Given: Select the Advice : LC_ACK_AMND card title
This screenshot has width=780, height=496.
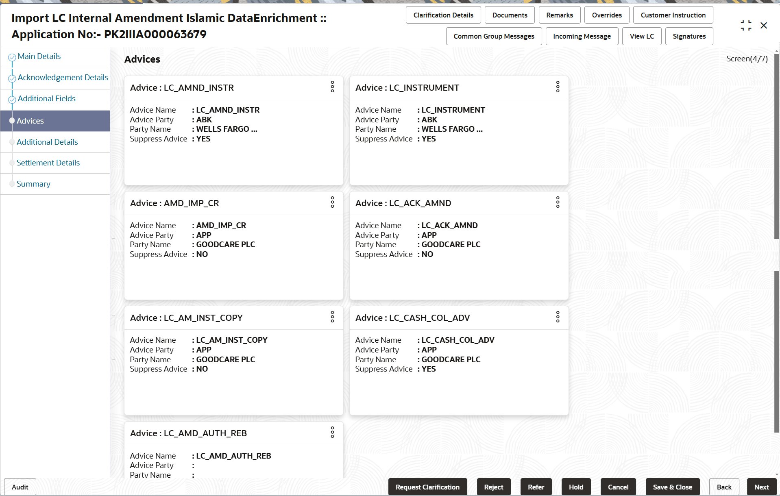Looking at the screenshot, I should coord(403,203).
